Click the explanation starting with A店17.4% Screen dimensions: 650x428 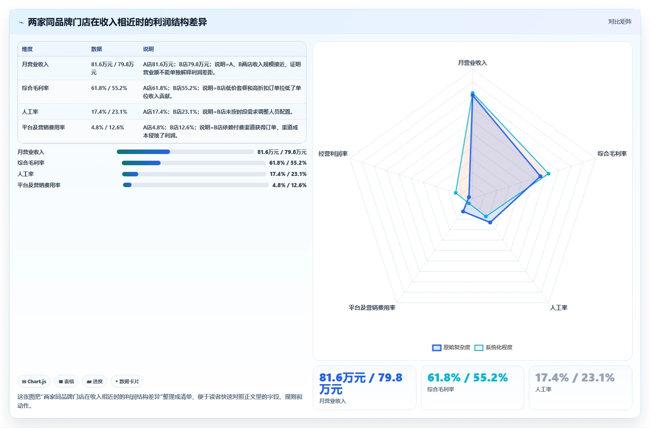pos(219,112)
